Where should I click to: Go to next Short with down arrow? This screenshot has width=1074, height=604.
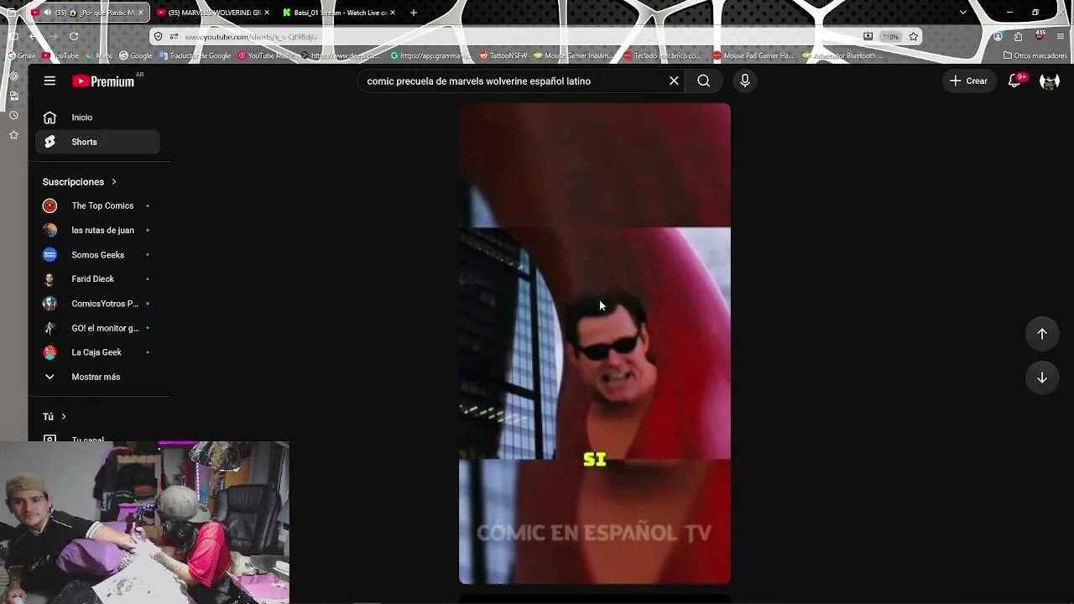point(1041,377)
